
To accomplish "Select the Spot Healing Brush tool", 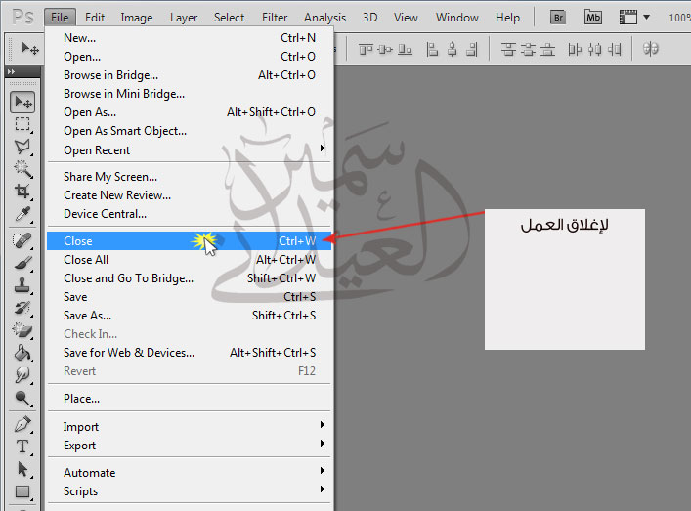I will [x=22, y=240].
